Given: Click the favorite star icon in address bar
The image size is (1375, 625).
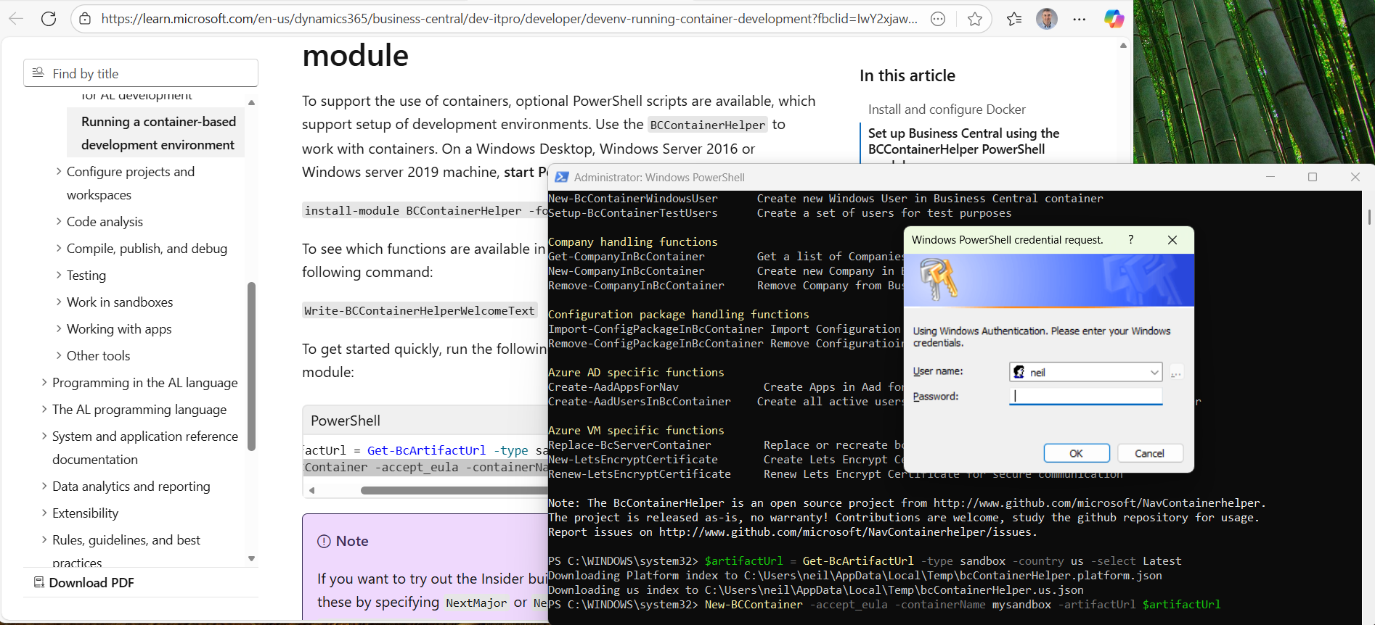Looking at the screenshot, I should tap(975, 19).
